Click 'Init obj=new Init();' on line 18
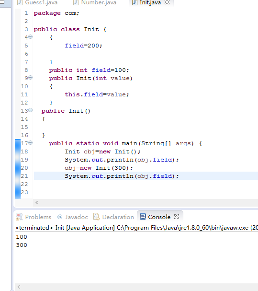Screen dimensions: 258x291 coord(103,151)
